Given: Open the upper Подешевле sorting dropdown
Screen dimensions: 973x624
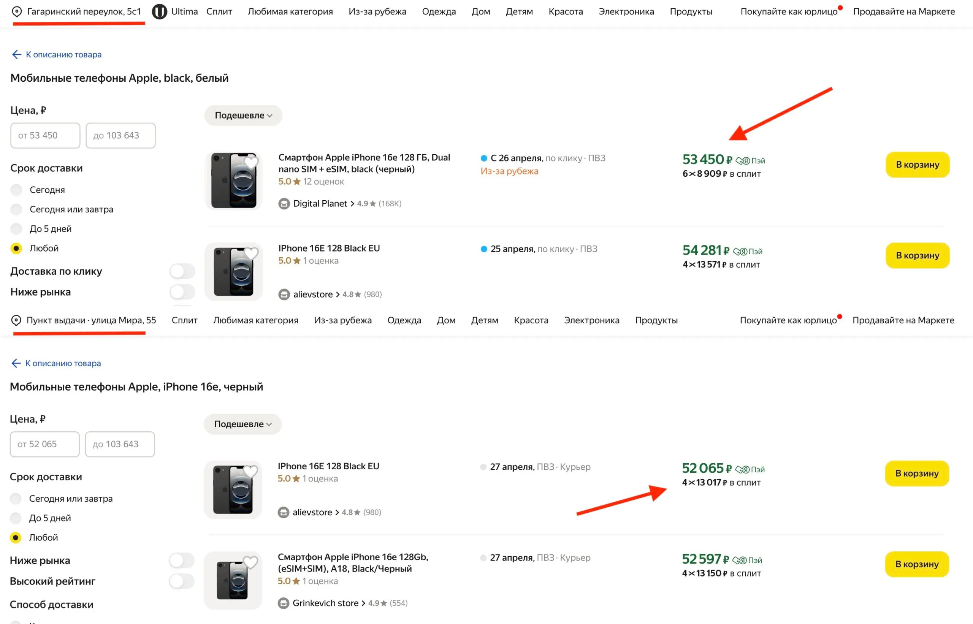Looking at the screenshot, I should 243,116.
